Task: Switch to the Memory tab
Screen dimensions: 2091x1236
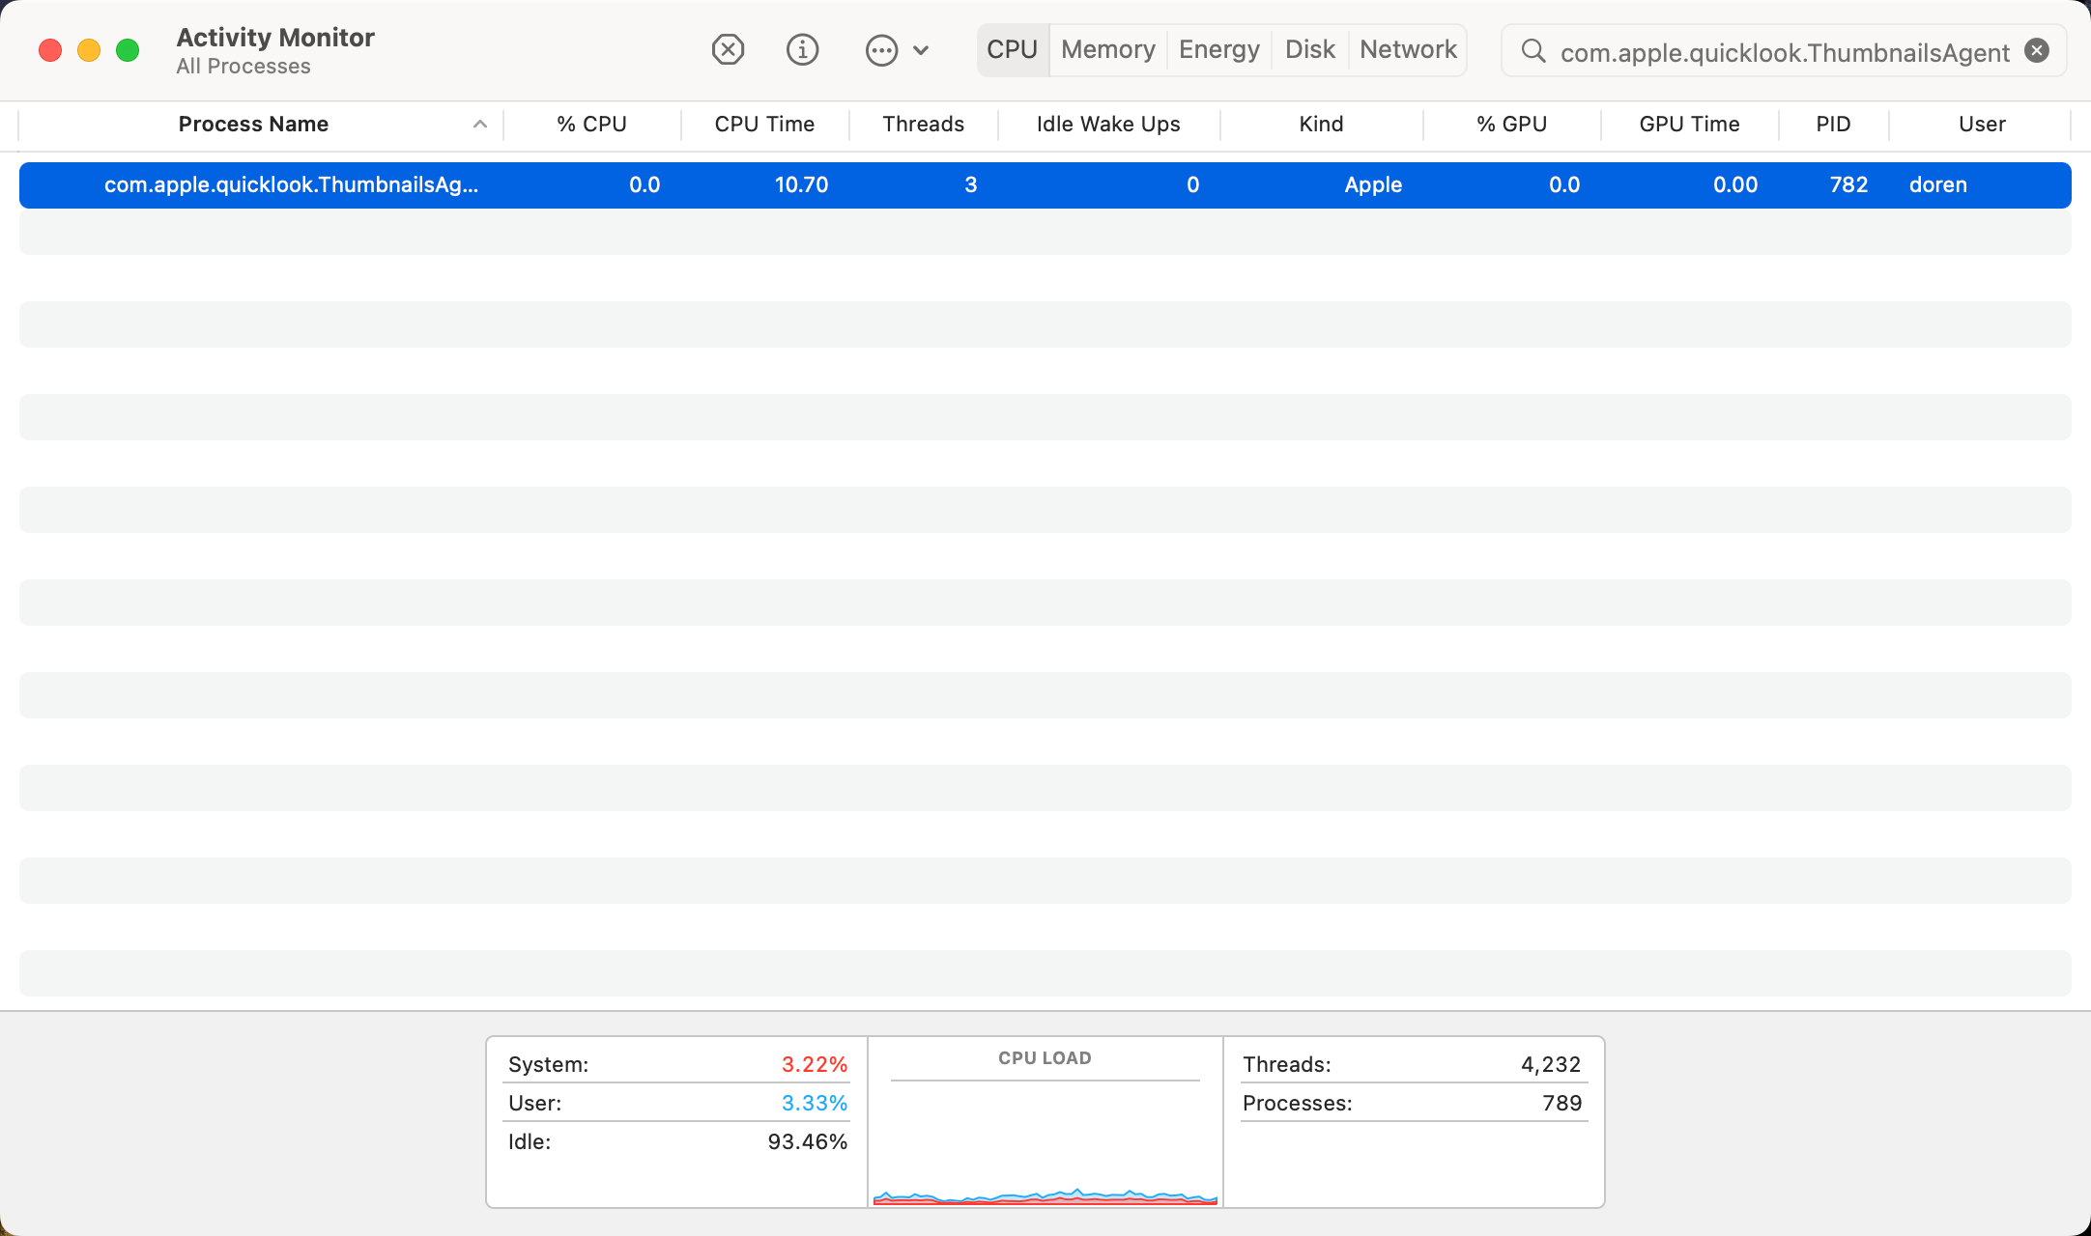Action: [x=1108, y=49]
